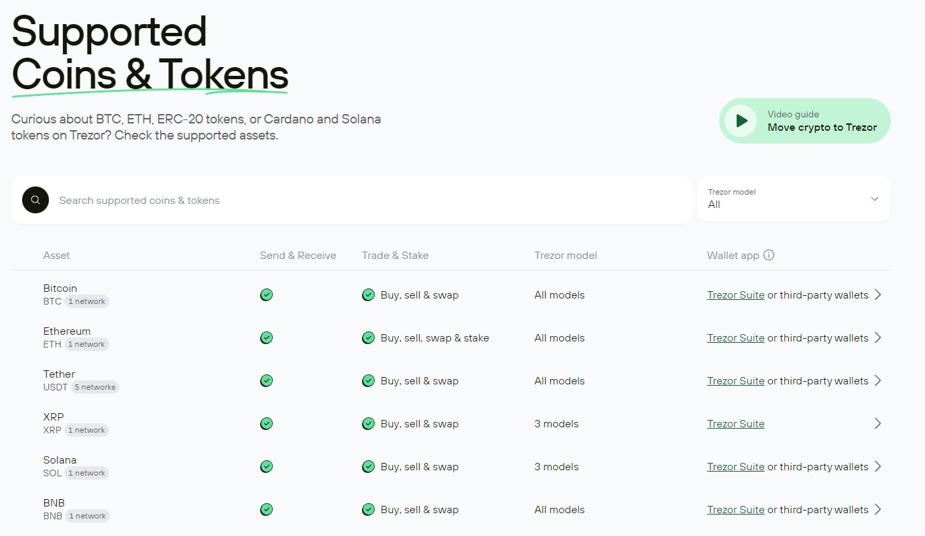Expand the Solana row chevron

(x=878, y=467)
